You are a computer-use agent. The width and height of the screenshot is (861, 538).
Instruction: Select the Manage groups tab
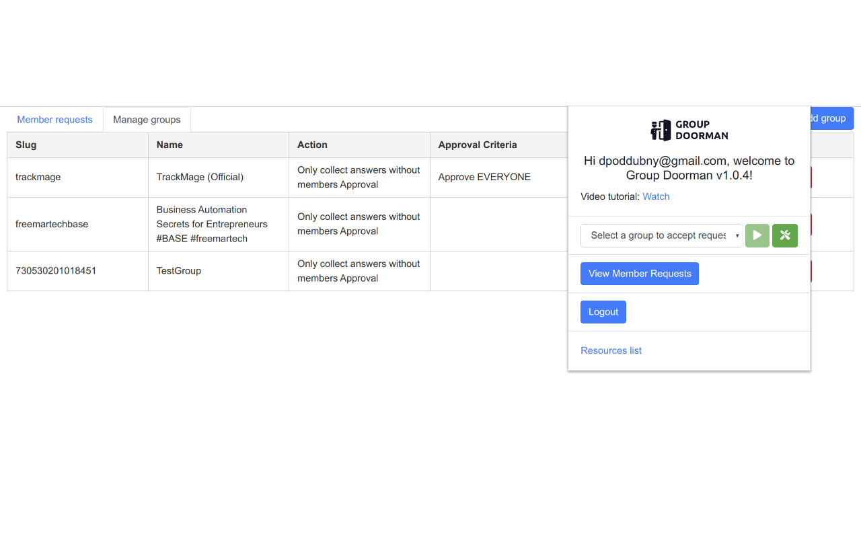point(147,120)
